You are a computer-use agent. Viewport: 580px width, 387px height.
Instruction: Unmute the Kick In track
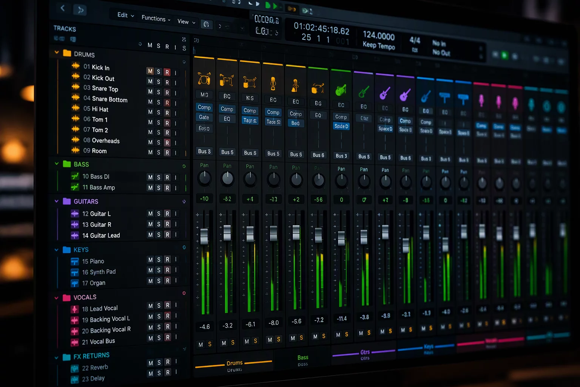pyautogui.click(x=150, y=71)
